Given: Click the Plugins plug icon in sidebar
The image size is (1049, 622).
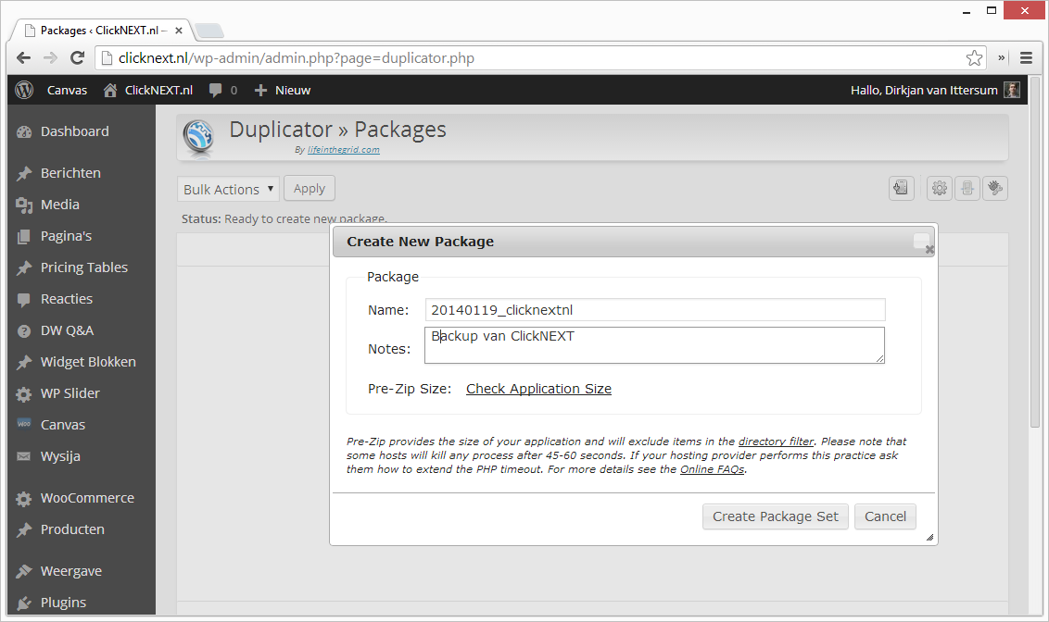Looking at the screenshot, I should click(24, 603).
